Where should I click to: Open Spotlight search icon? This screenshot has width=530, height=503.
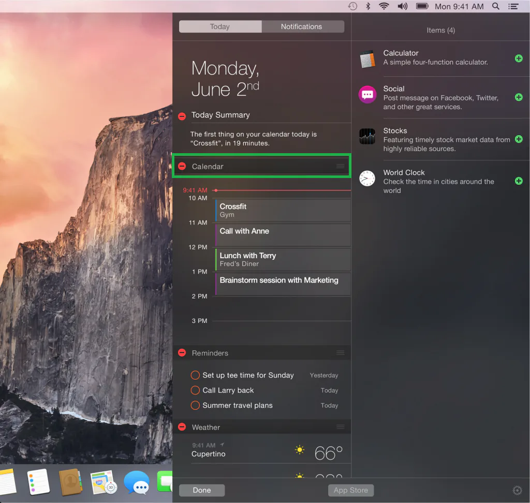click(x=495, y=6)
